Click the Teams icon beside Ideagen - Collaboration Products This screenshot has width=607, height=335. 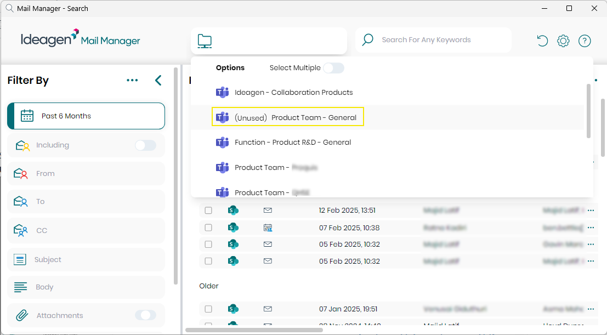tap(222, 92)
